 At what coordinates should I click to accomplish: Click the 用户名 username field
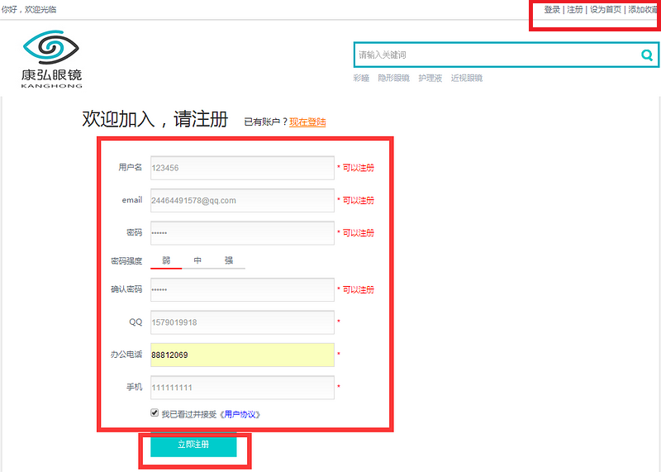coord(241,168)
